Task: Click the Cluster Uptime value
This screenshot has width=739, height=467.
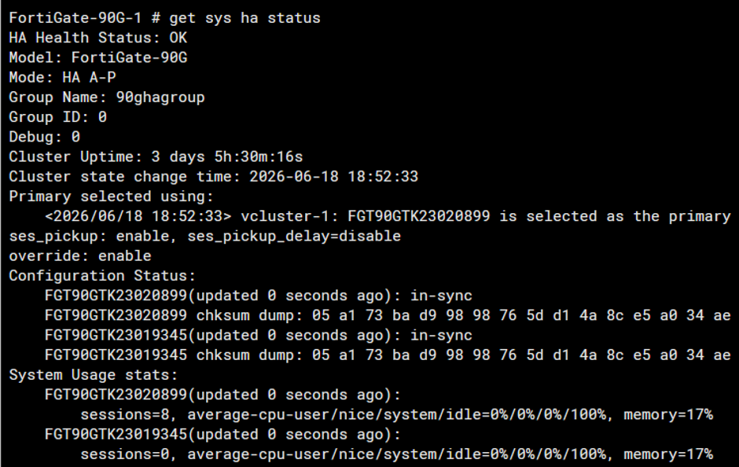Action: pos(227,156)
